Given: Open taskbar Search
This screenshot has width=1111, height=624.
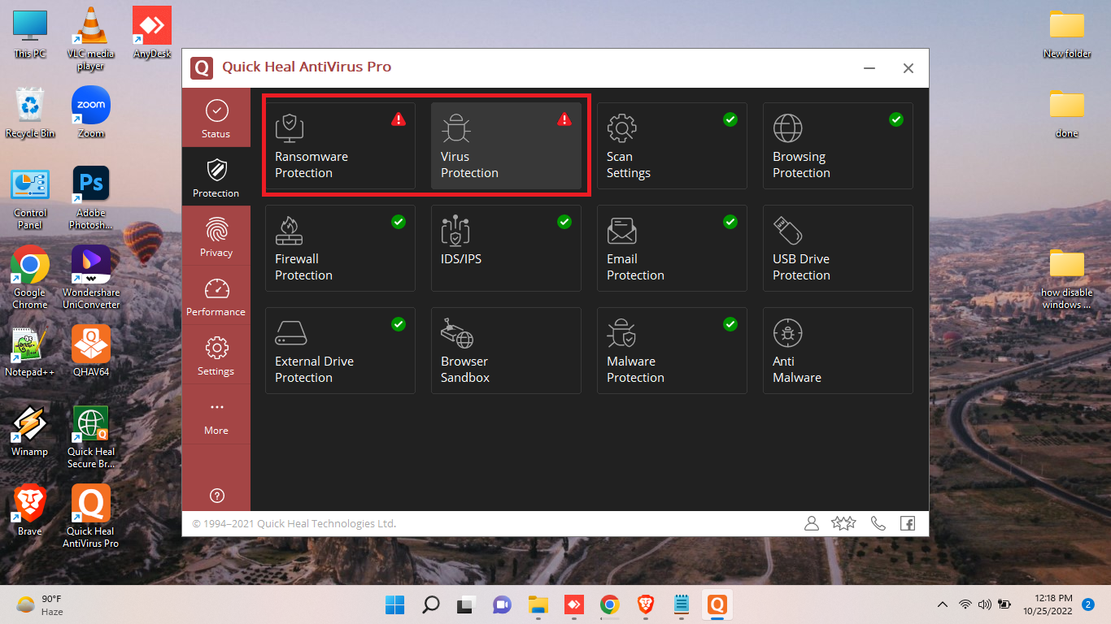Looking at the screenshot, I should (431, 604).
